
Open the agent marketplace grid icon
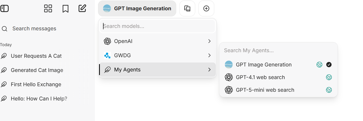click(x=48, y=8)
